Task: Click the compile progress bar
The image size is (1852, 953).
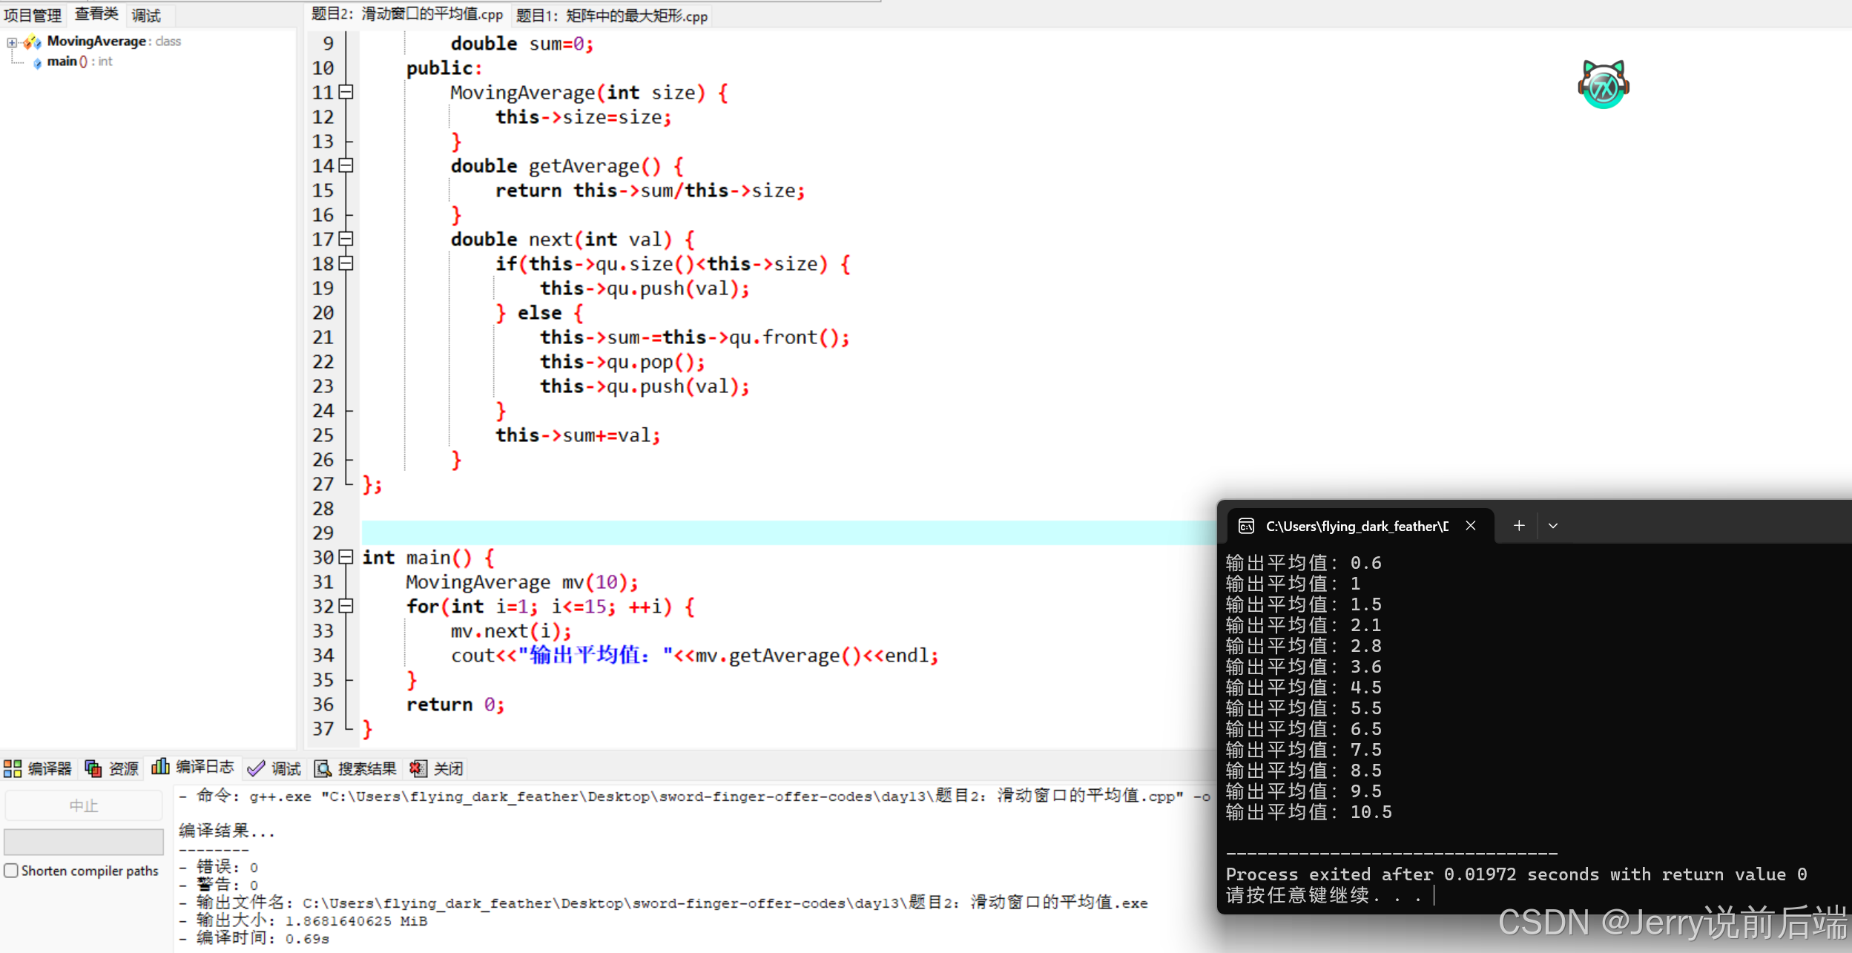Action: (83, 842)
